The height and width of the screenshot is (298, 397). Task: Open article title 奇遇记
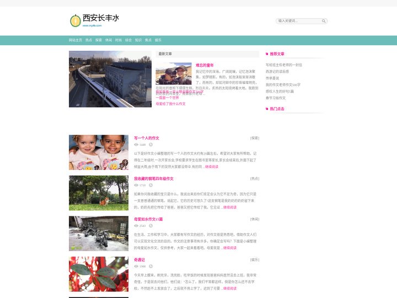140,260
